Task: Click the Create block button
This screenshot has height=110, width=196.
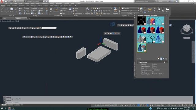Action: point(75,8)
